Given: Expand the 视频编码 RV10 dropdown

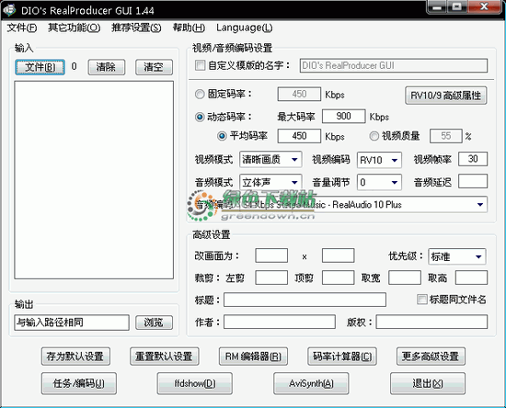Looking at the screenshot, I should tap(379, 160).
